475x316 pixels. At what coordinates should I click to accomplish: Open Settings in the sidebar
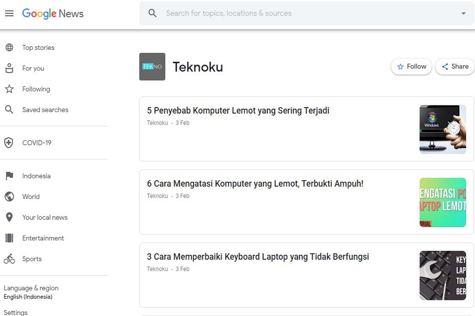point(15,312)
